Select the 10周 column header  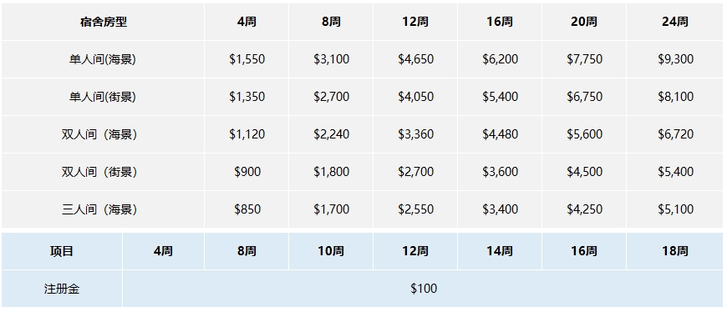click(x=331, y=251)
